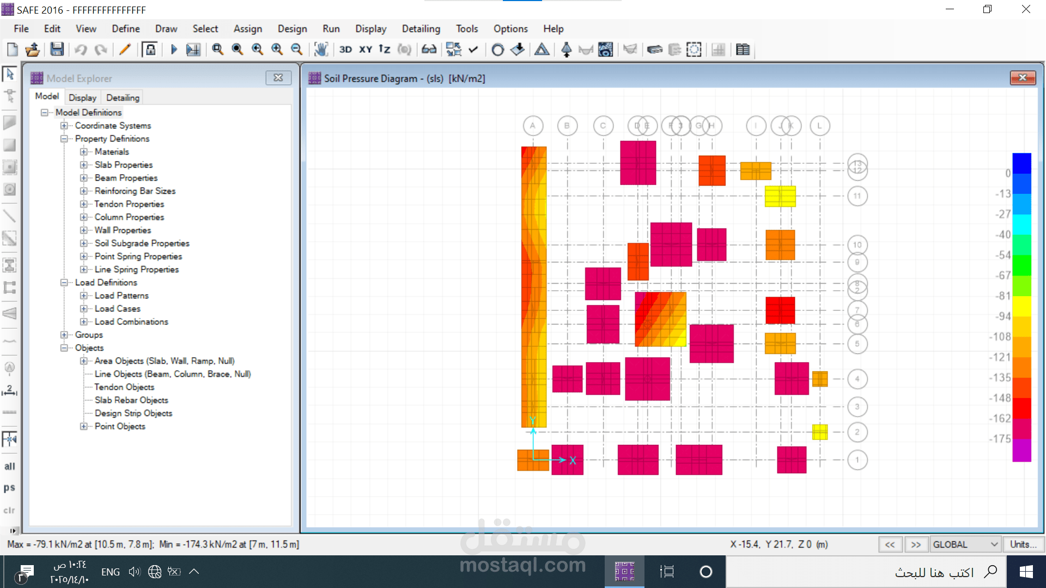
Task: Open the Design menu
Action: (292, 29)
